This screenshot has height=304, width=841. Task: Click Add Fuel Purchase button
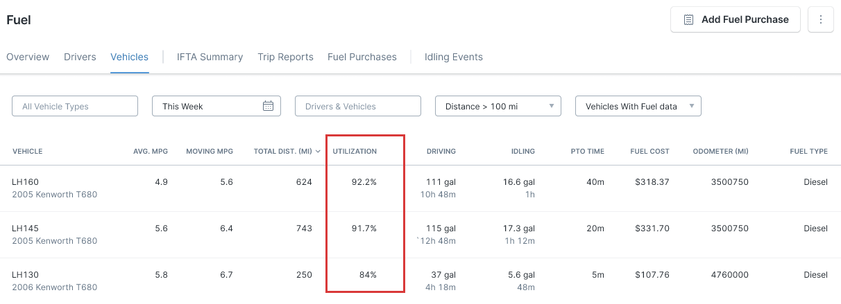pos(736,19)
